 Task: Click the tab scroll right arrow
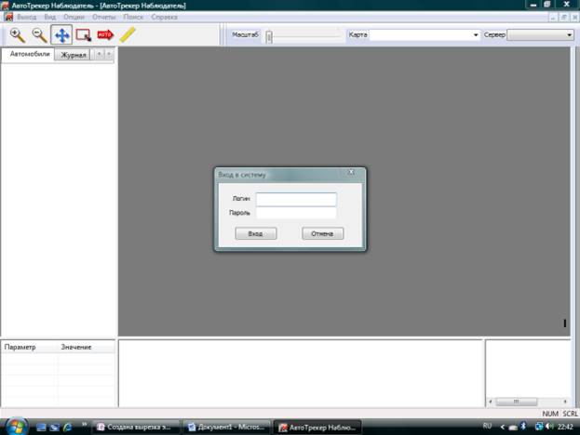pyautogui.click(x=109, y=54)
